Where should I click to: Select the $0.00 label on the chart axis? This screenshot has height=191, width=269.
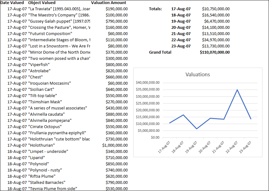[x=155, y=137]
